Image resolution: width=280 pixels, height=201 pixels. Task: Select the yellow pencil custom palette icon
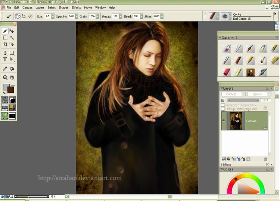(251, 61)
